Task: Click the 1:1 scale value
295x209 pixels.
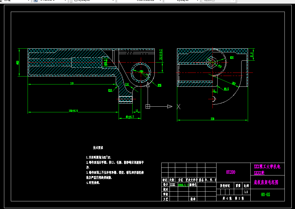Action: point(246,192)
